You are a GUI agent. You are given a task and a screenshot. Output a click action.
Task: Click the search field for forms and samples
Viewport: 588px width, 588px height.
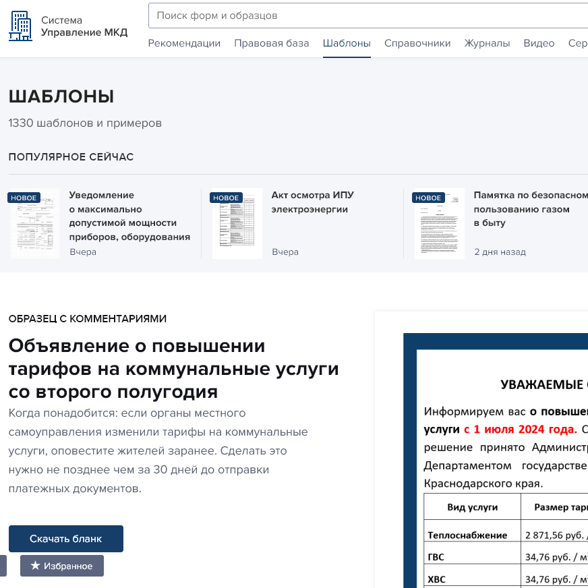click(368, 16)
